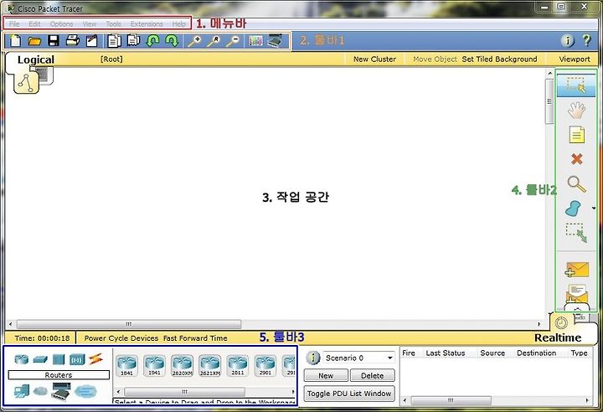The height and width of the screenshot is (412, 603).
Task: Zoom in with the plus magnifier
Action: [x=194, y=41]
